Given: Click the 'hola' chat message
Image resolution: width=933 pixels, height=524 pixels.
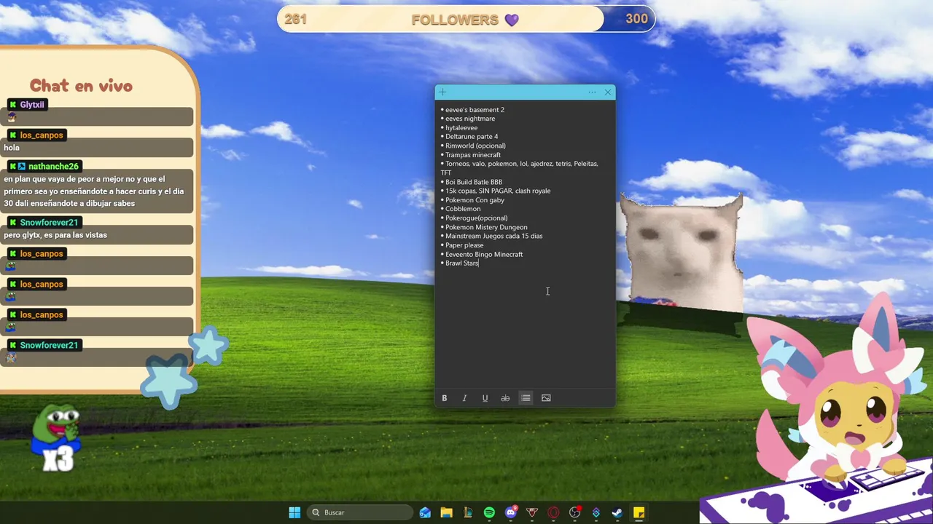Looking at the screenshot, I should pos(12,148).
